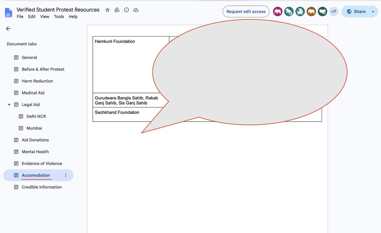Click the teal axolotl viewer avatar

point(300,12)
